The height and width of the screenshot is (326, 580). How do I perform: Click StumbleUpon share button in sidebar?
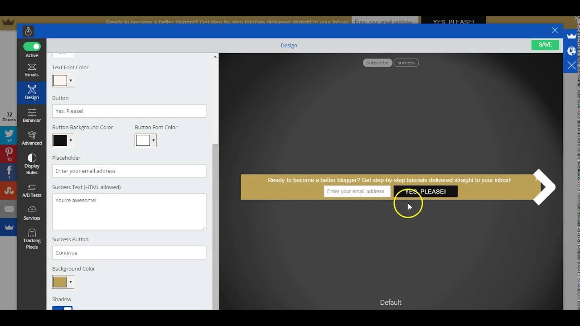point(9,191)
